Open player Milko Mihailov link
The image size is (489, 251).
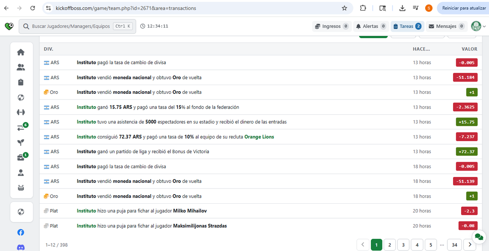click(190, 211)
